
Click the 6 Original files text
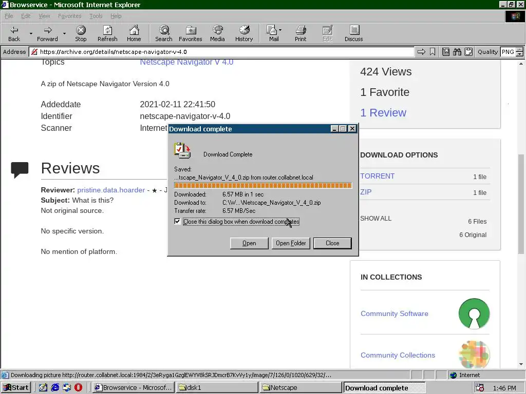coord(473,234)
